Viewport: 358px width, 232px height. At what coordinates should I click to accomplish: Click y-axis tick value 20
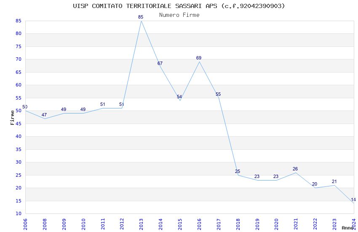point(19,188)
